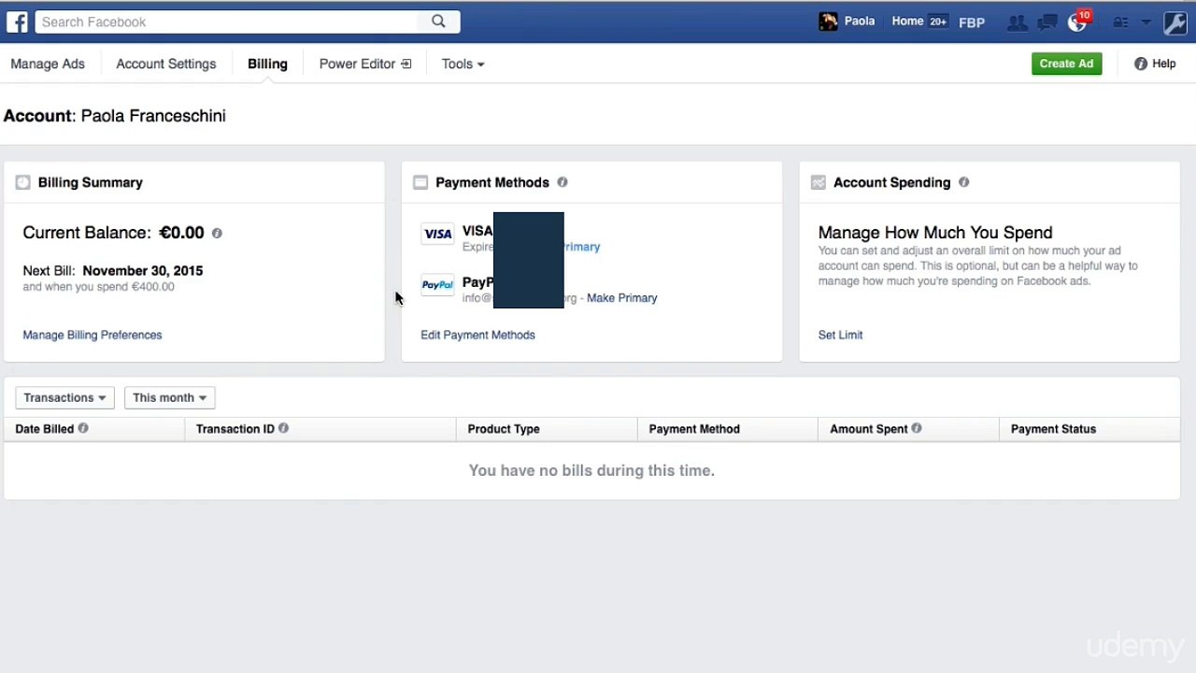Expand the Tools menu dropdown
This screenshot has height=673, width=1196.
point(463,64)
